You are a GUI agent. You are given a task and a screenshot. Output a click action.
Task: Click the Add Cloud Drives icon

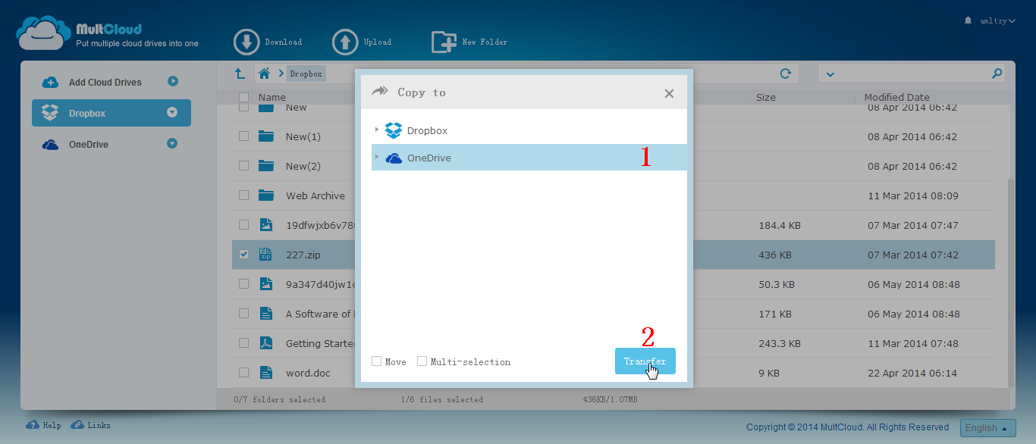click(x=50, y=82)
